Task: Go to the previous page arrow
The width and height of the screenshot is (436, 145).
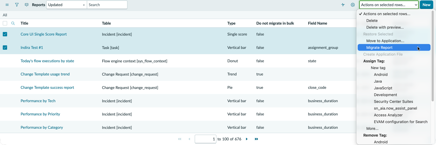Action: click(x=189, y=139)
